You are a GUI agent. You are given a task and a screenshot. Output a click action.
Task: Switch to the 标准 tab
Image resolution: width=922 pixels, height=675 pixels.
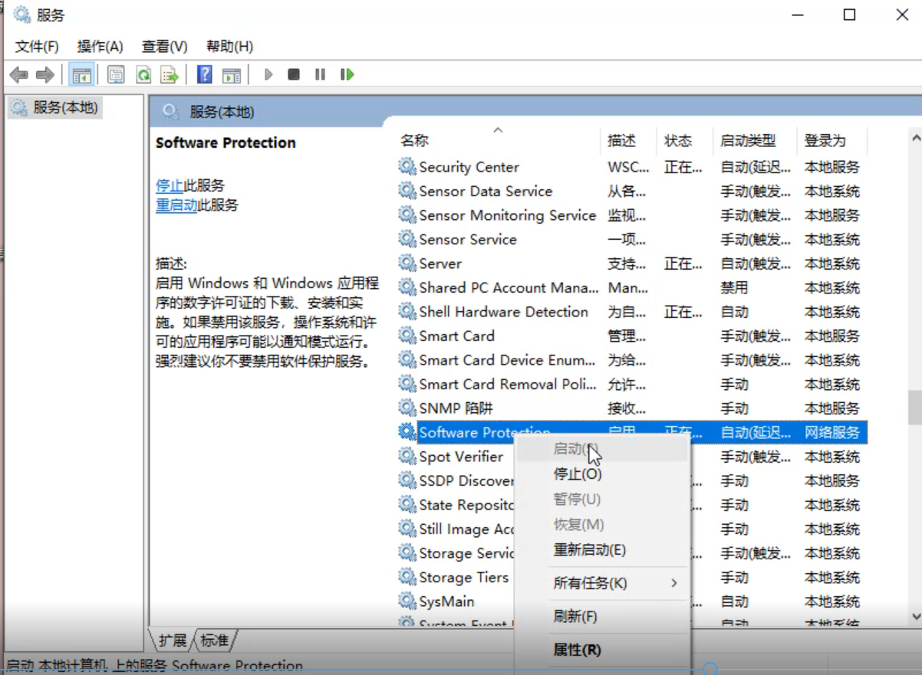point(215,641)
